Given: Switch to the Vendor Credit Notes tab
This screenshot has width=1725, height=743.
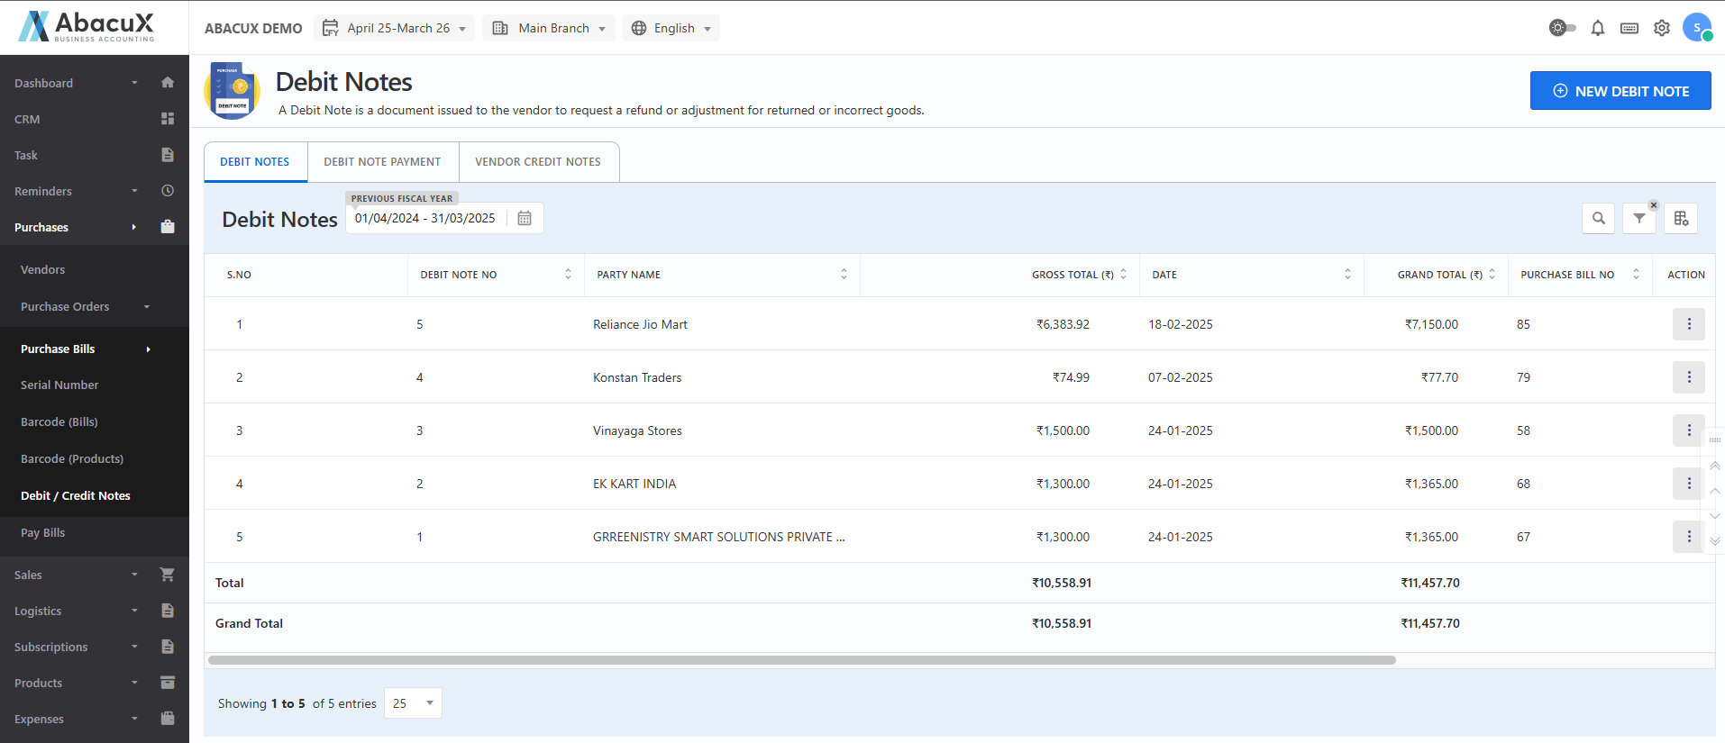Looking at the screenshot, I should (x=538, y=162).
